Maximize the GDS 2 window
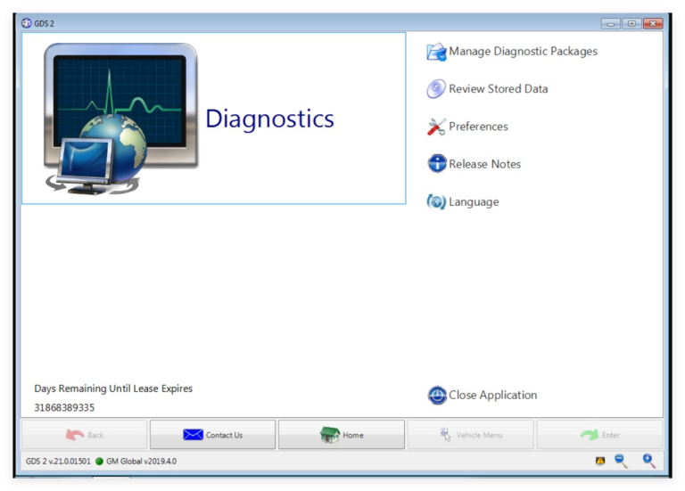 point(631,23)
